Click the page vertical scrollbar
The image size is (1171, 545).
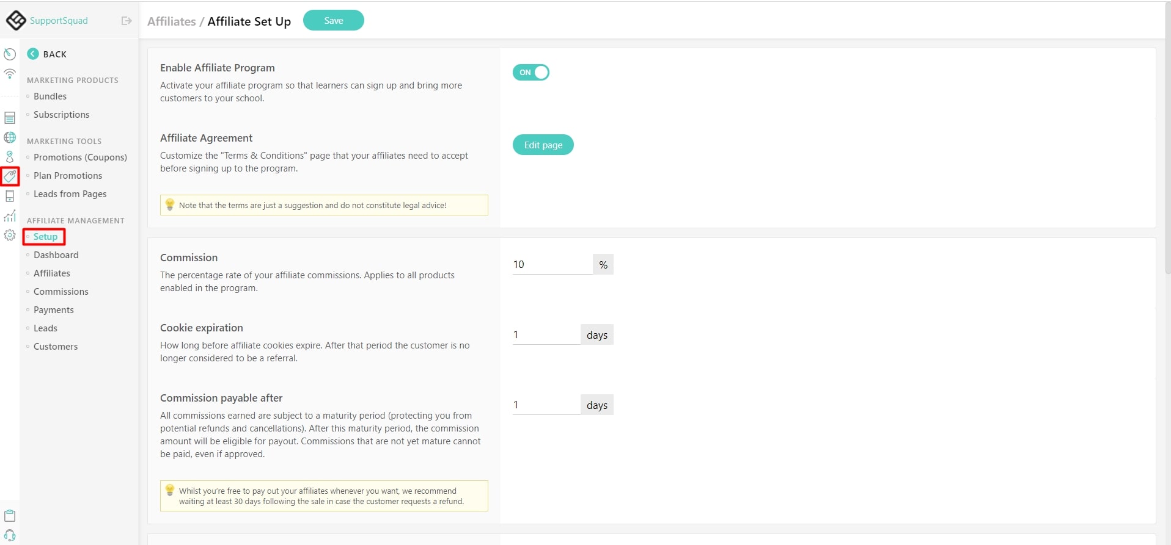[x=1168, y=138]
